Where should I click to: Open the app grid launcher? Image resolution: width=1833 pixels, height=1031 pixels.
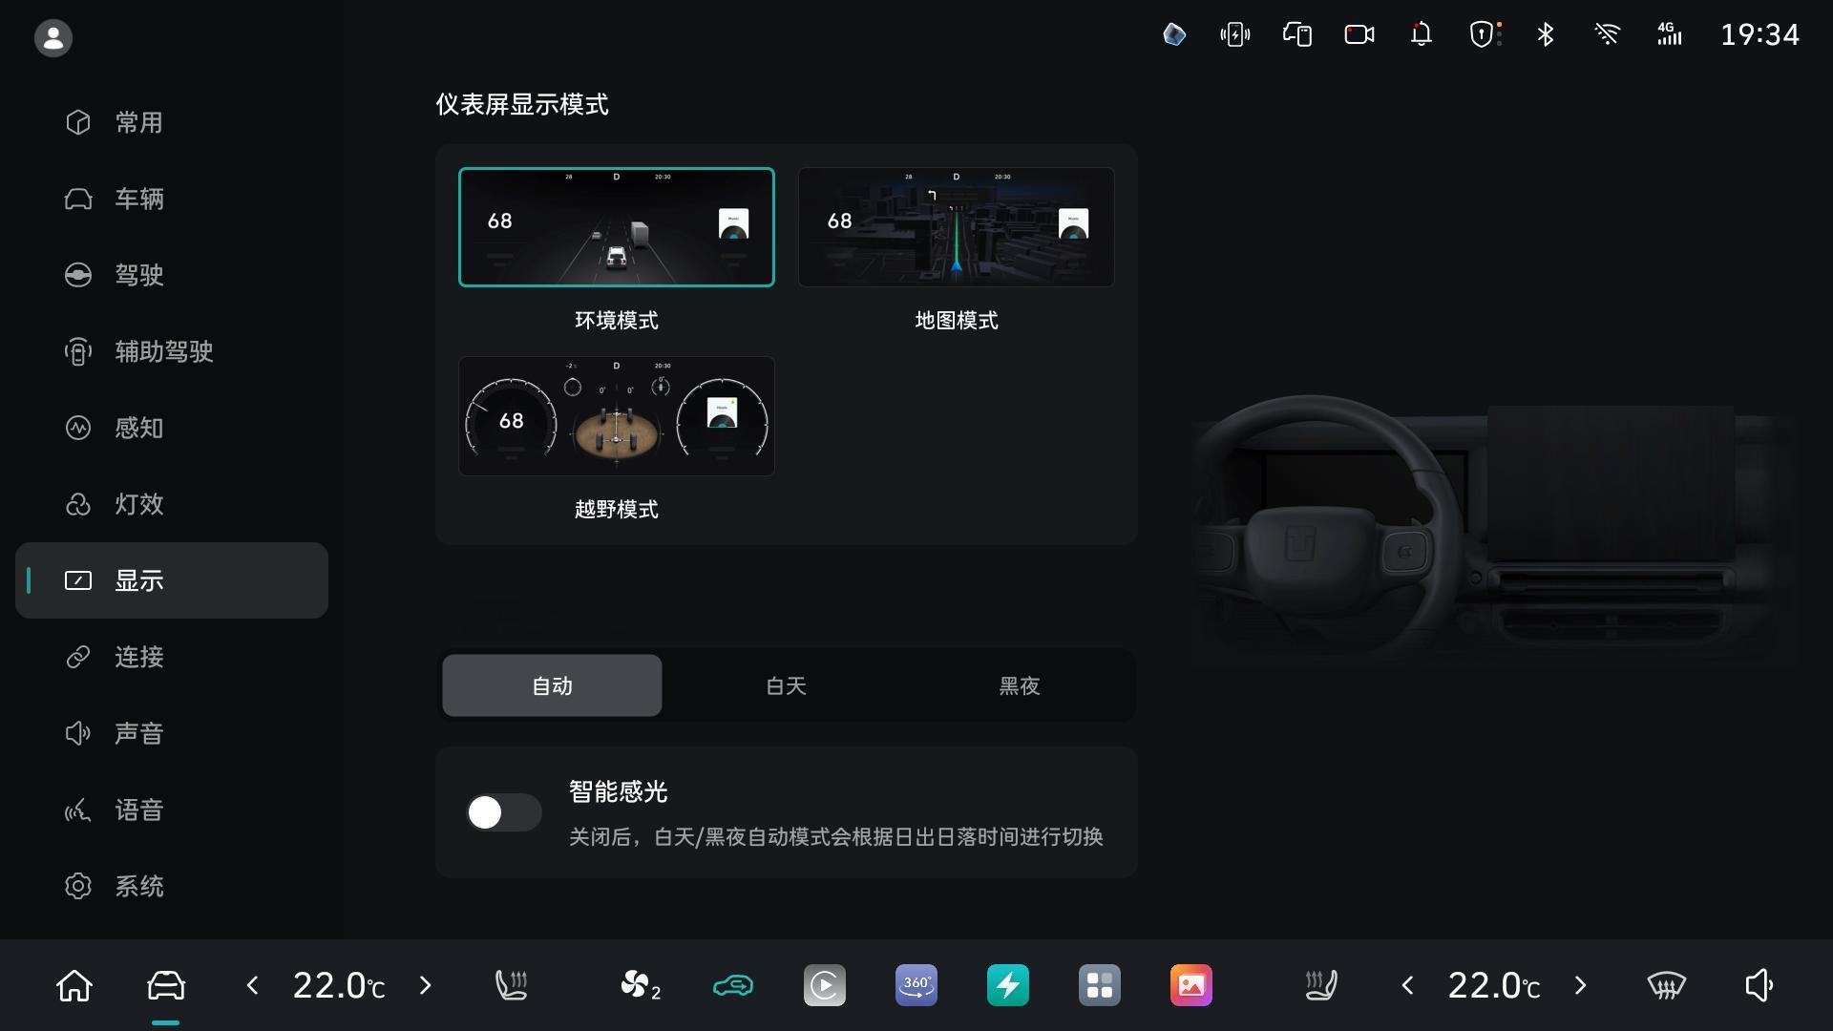(x=1099, y=985)
